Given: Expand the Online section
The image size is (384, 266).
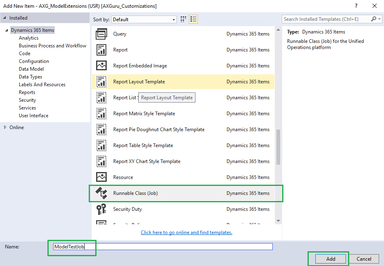Looking at the screenshot, I should [5, 127].
